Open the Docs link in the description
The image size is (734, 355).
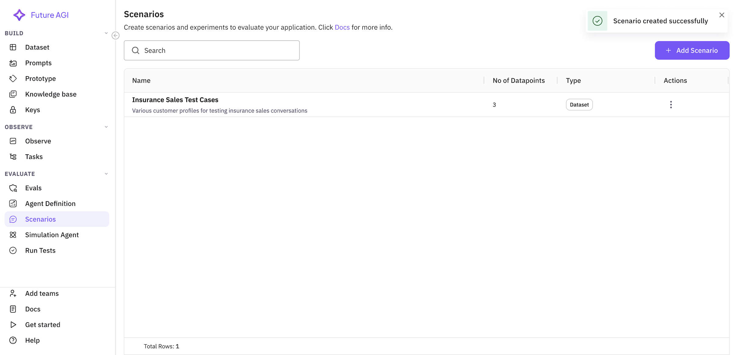(x=342, y=27)
